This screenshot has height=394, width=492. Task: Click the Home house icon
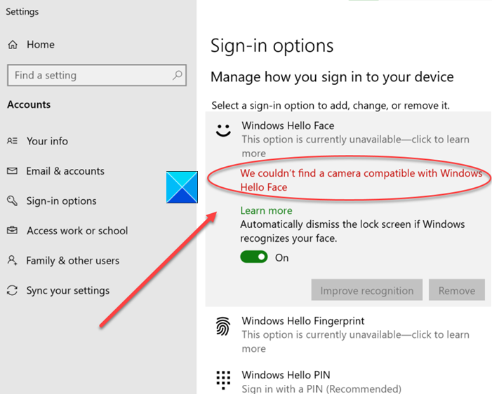tap(13, 44)
